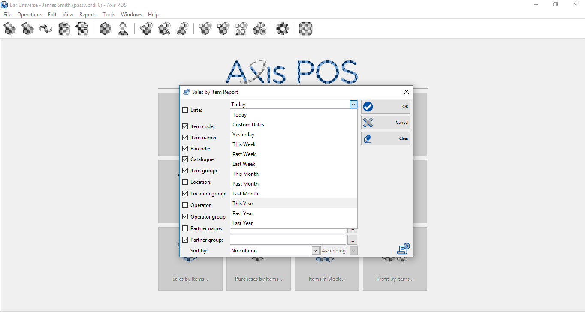Click the browse button beside Partner group

(352, 240)
